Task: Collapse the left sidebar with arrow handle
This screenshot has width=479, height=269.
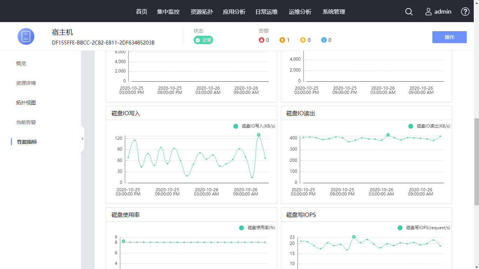Action: (x=82, y=139)
